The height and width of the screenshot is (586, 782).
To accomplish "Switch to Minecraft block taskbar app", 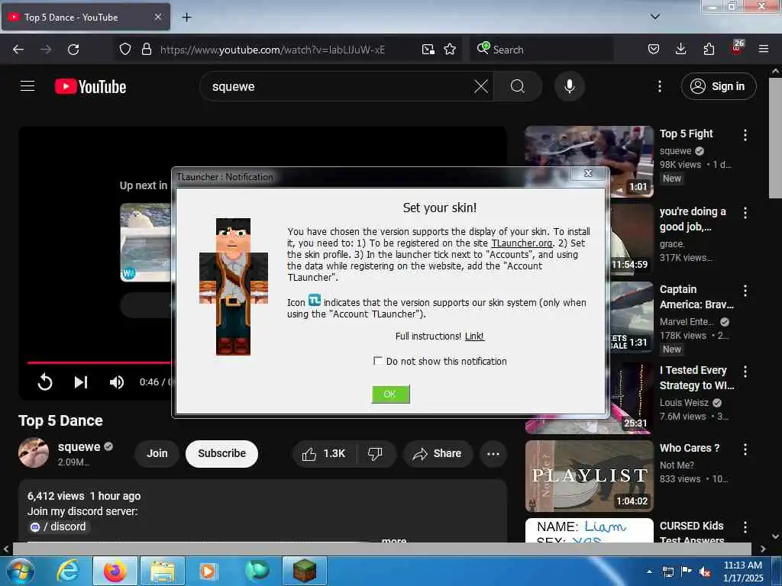I will 304,571.
